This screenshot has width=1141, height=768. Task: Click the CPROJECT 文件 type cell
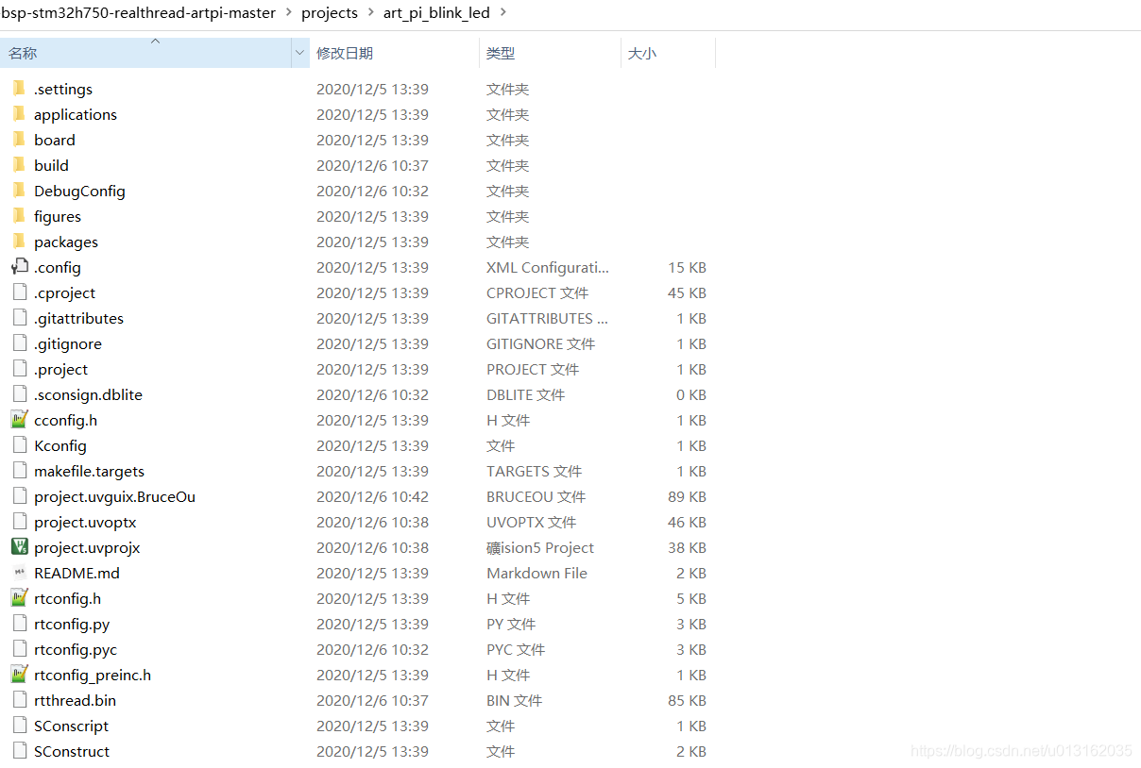tap(537, 292)
